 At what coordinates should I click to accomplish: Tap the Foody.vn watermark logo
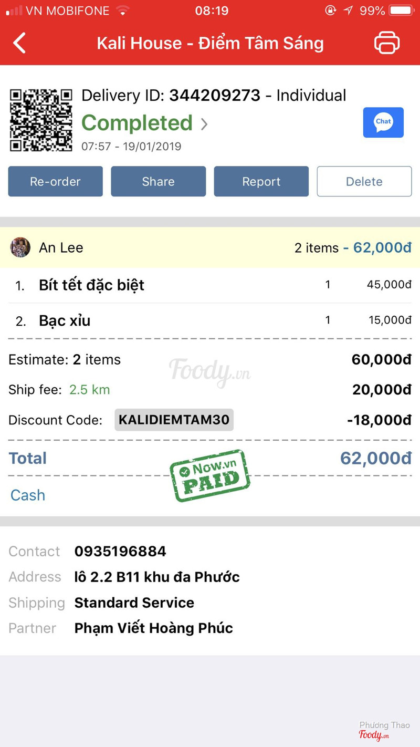click(x=209, y=371)
